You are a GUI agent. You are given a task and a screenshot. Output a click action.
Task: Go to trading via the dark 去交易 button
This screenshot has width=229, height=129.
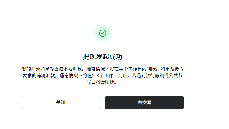(144, 103)
